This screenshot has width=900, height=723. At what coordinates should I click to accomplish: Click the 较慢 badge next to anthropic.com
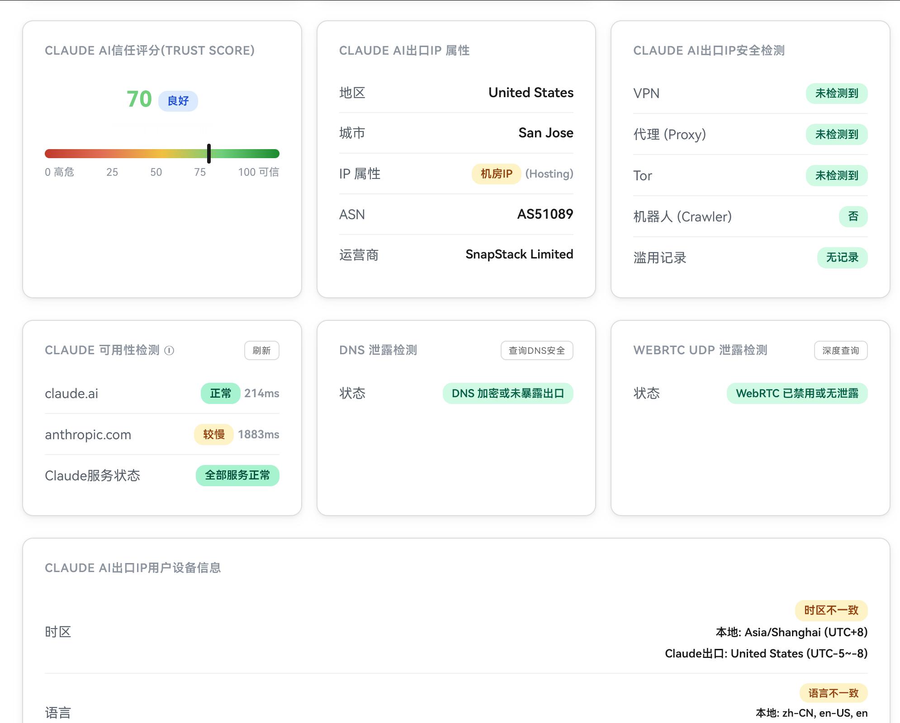213,434
